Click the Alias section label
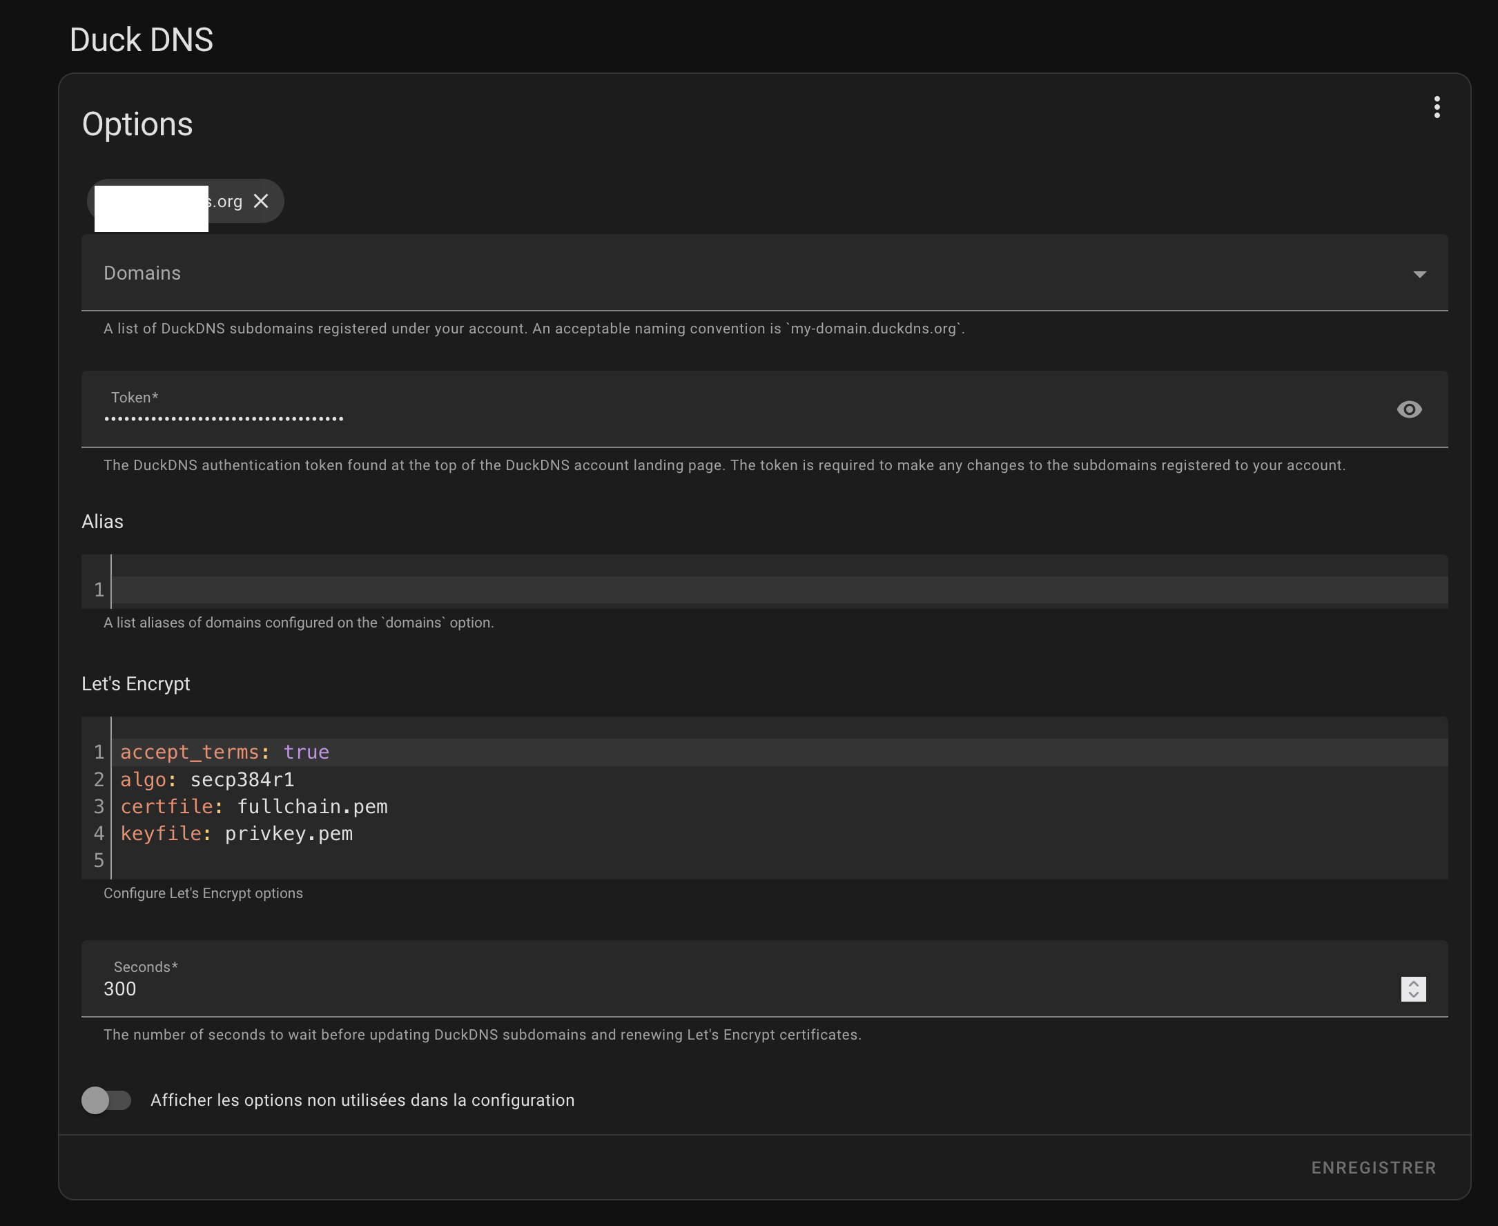The image size is (1498, 1226). point(102,521)
